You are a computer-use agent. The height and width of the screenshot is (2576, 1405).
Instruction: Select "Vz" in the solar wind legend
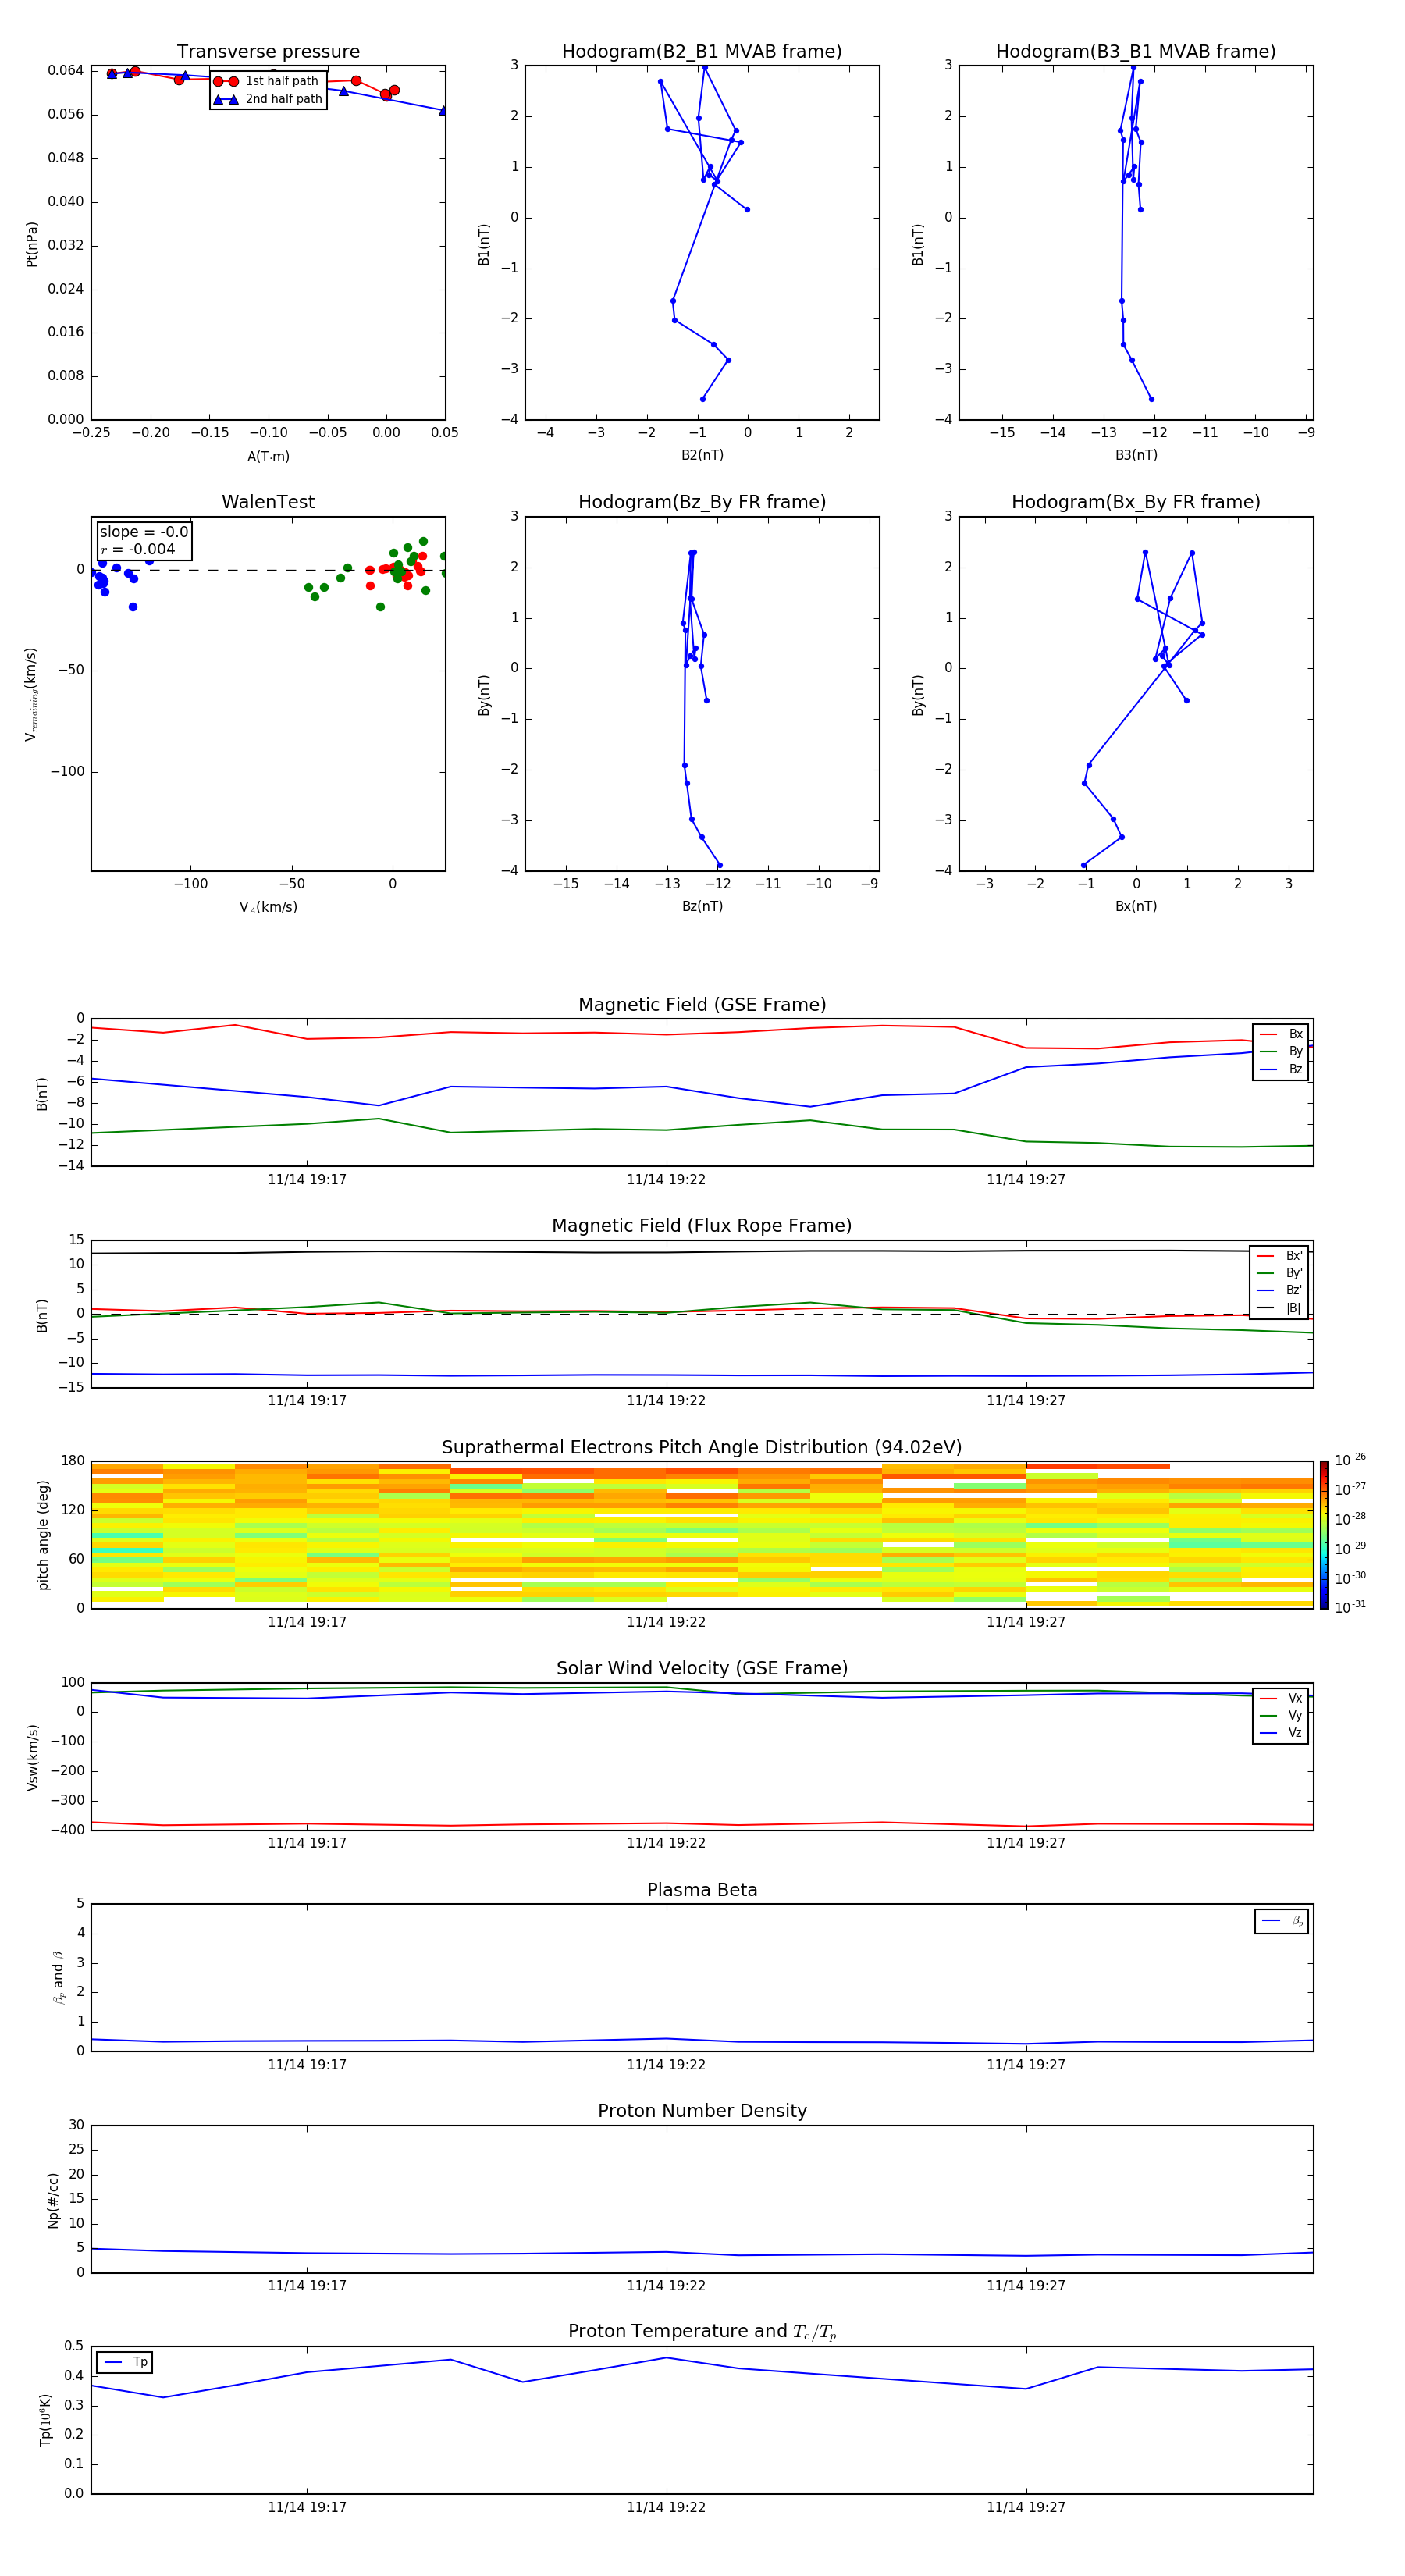click(x=1281, y=1732)
